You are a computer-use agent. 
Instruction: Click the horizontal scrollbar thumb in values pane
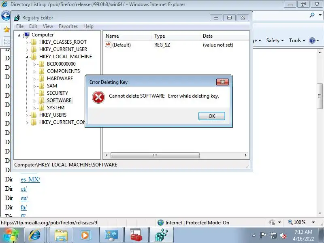pyautogui.click(x=155, y=155)
